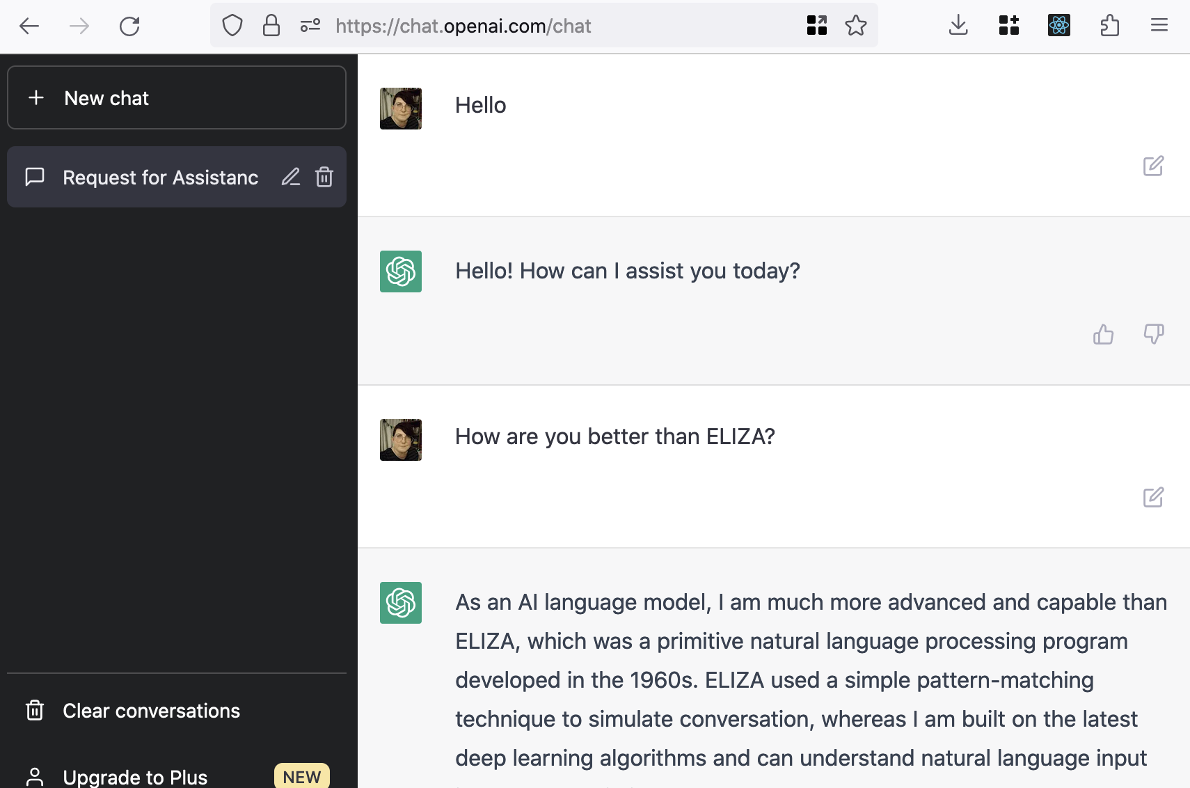Click the text "How are you better than ELIZA?"
This screenshot has width=1190, height=788.
click(615, 436)
